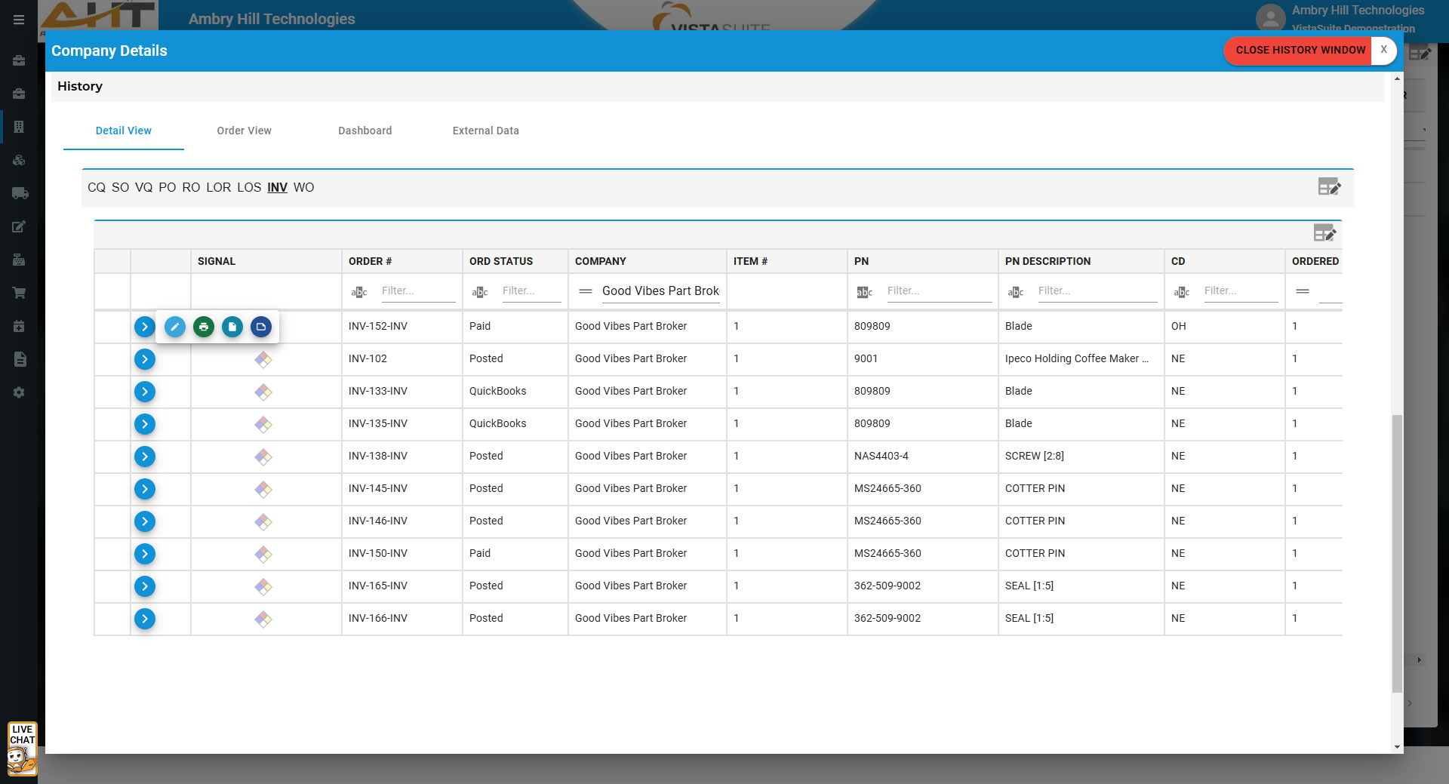Expand the INV-133-INV row

(145, 392)
